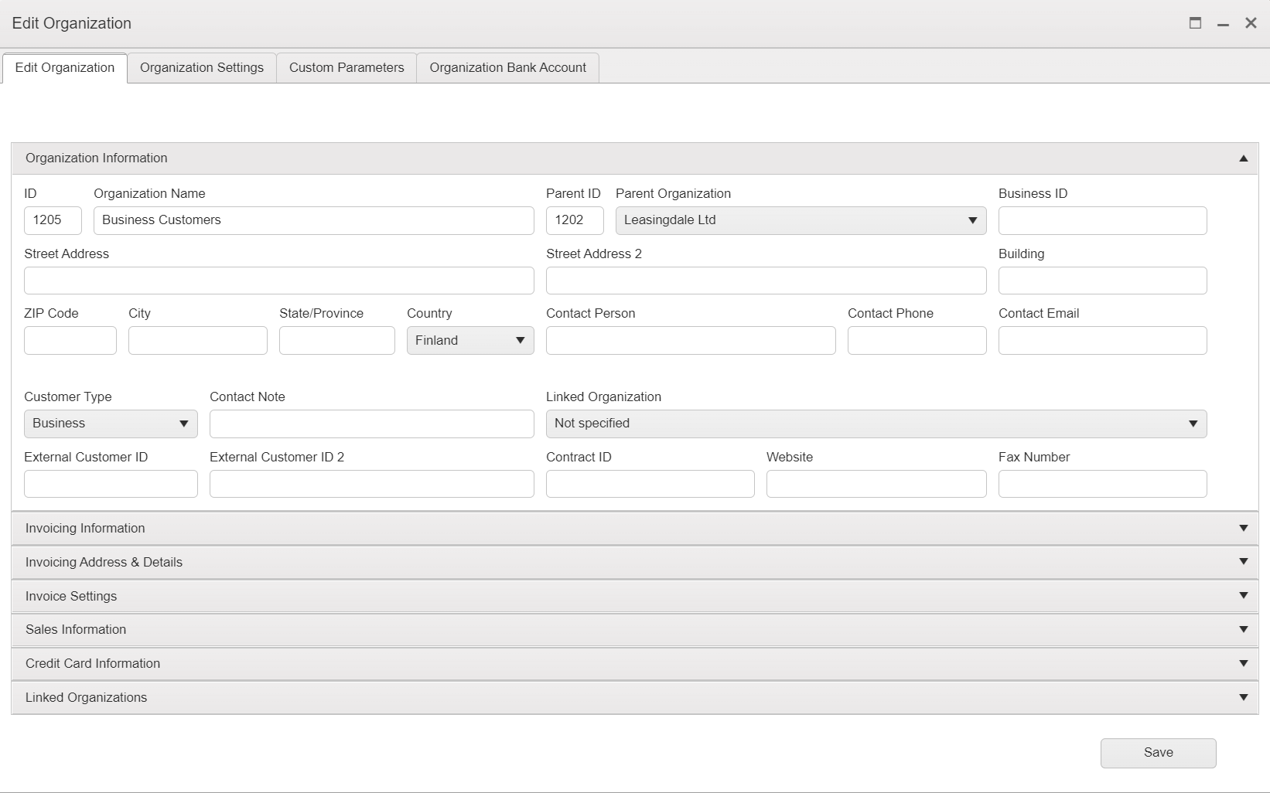1270x793 pixels.
Task: Click the Contact Person input field
Action: (x=691, y=341)
